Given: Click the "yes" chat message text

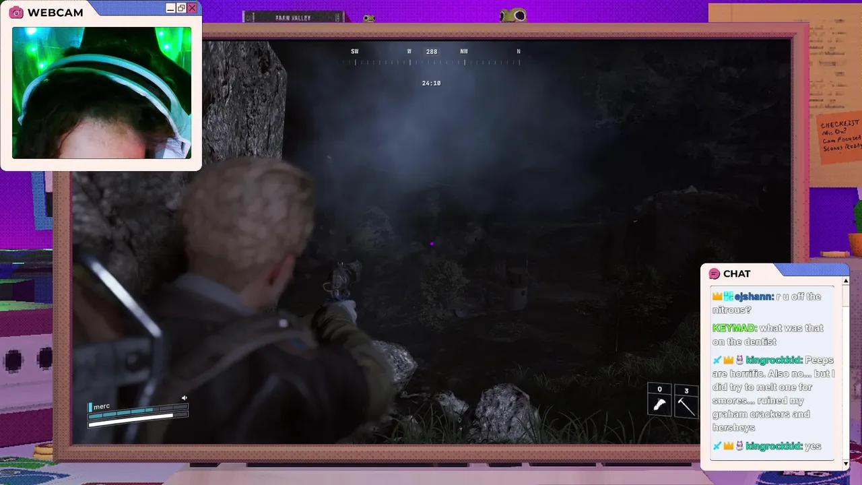Looking at the screenshot, I should coord(813,446).
